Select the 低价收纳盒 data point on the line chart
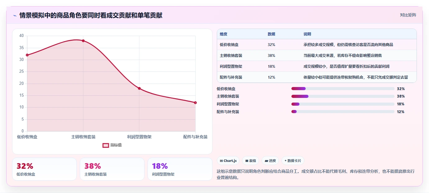429x193 pixels. coord(27,55)
